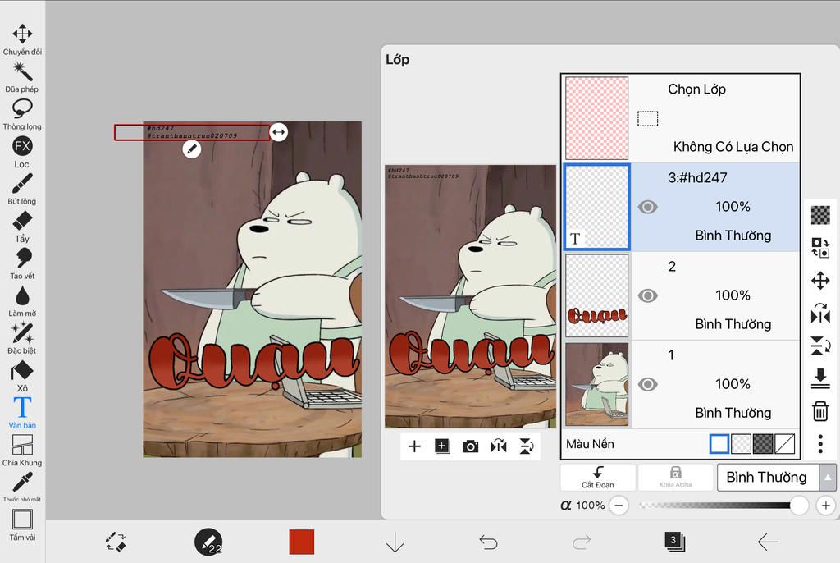Select the Chọn Lớp selection layer
Viewport: 840px width, 563px height.
click(x=681, y=118)
